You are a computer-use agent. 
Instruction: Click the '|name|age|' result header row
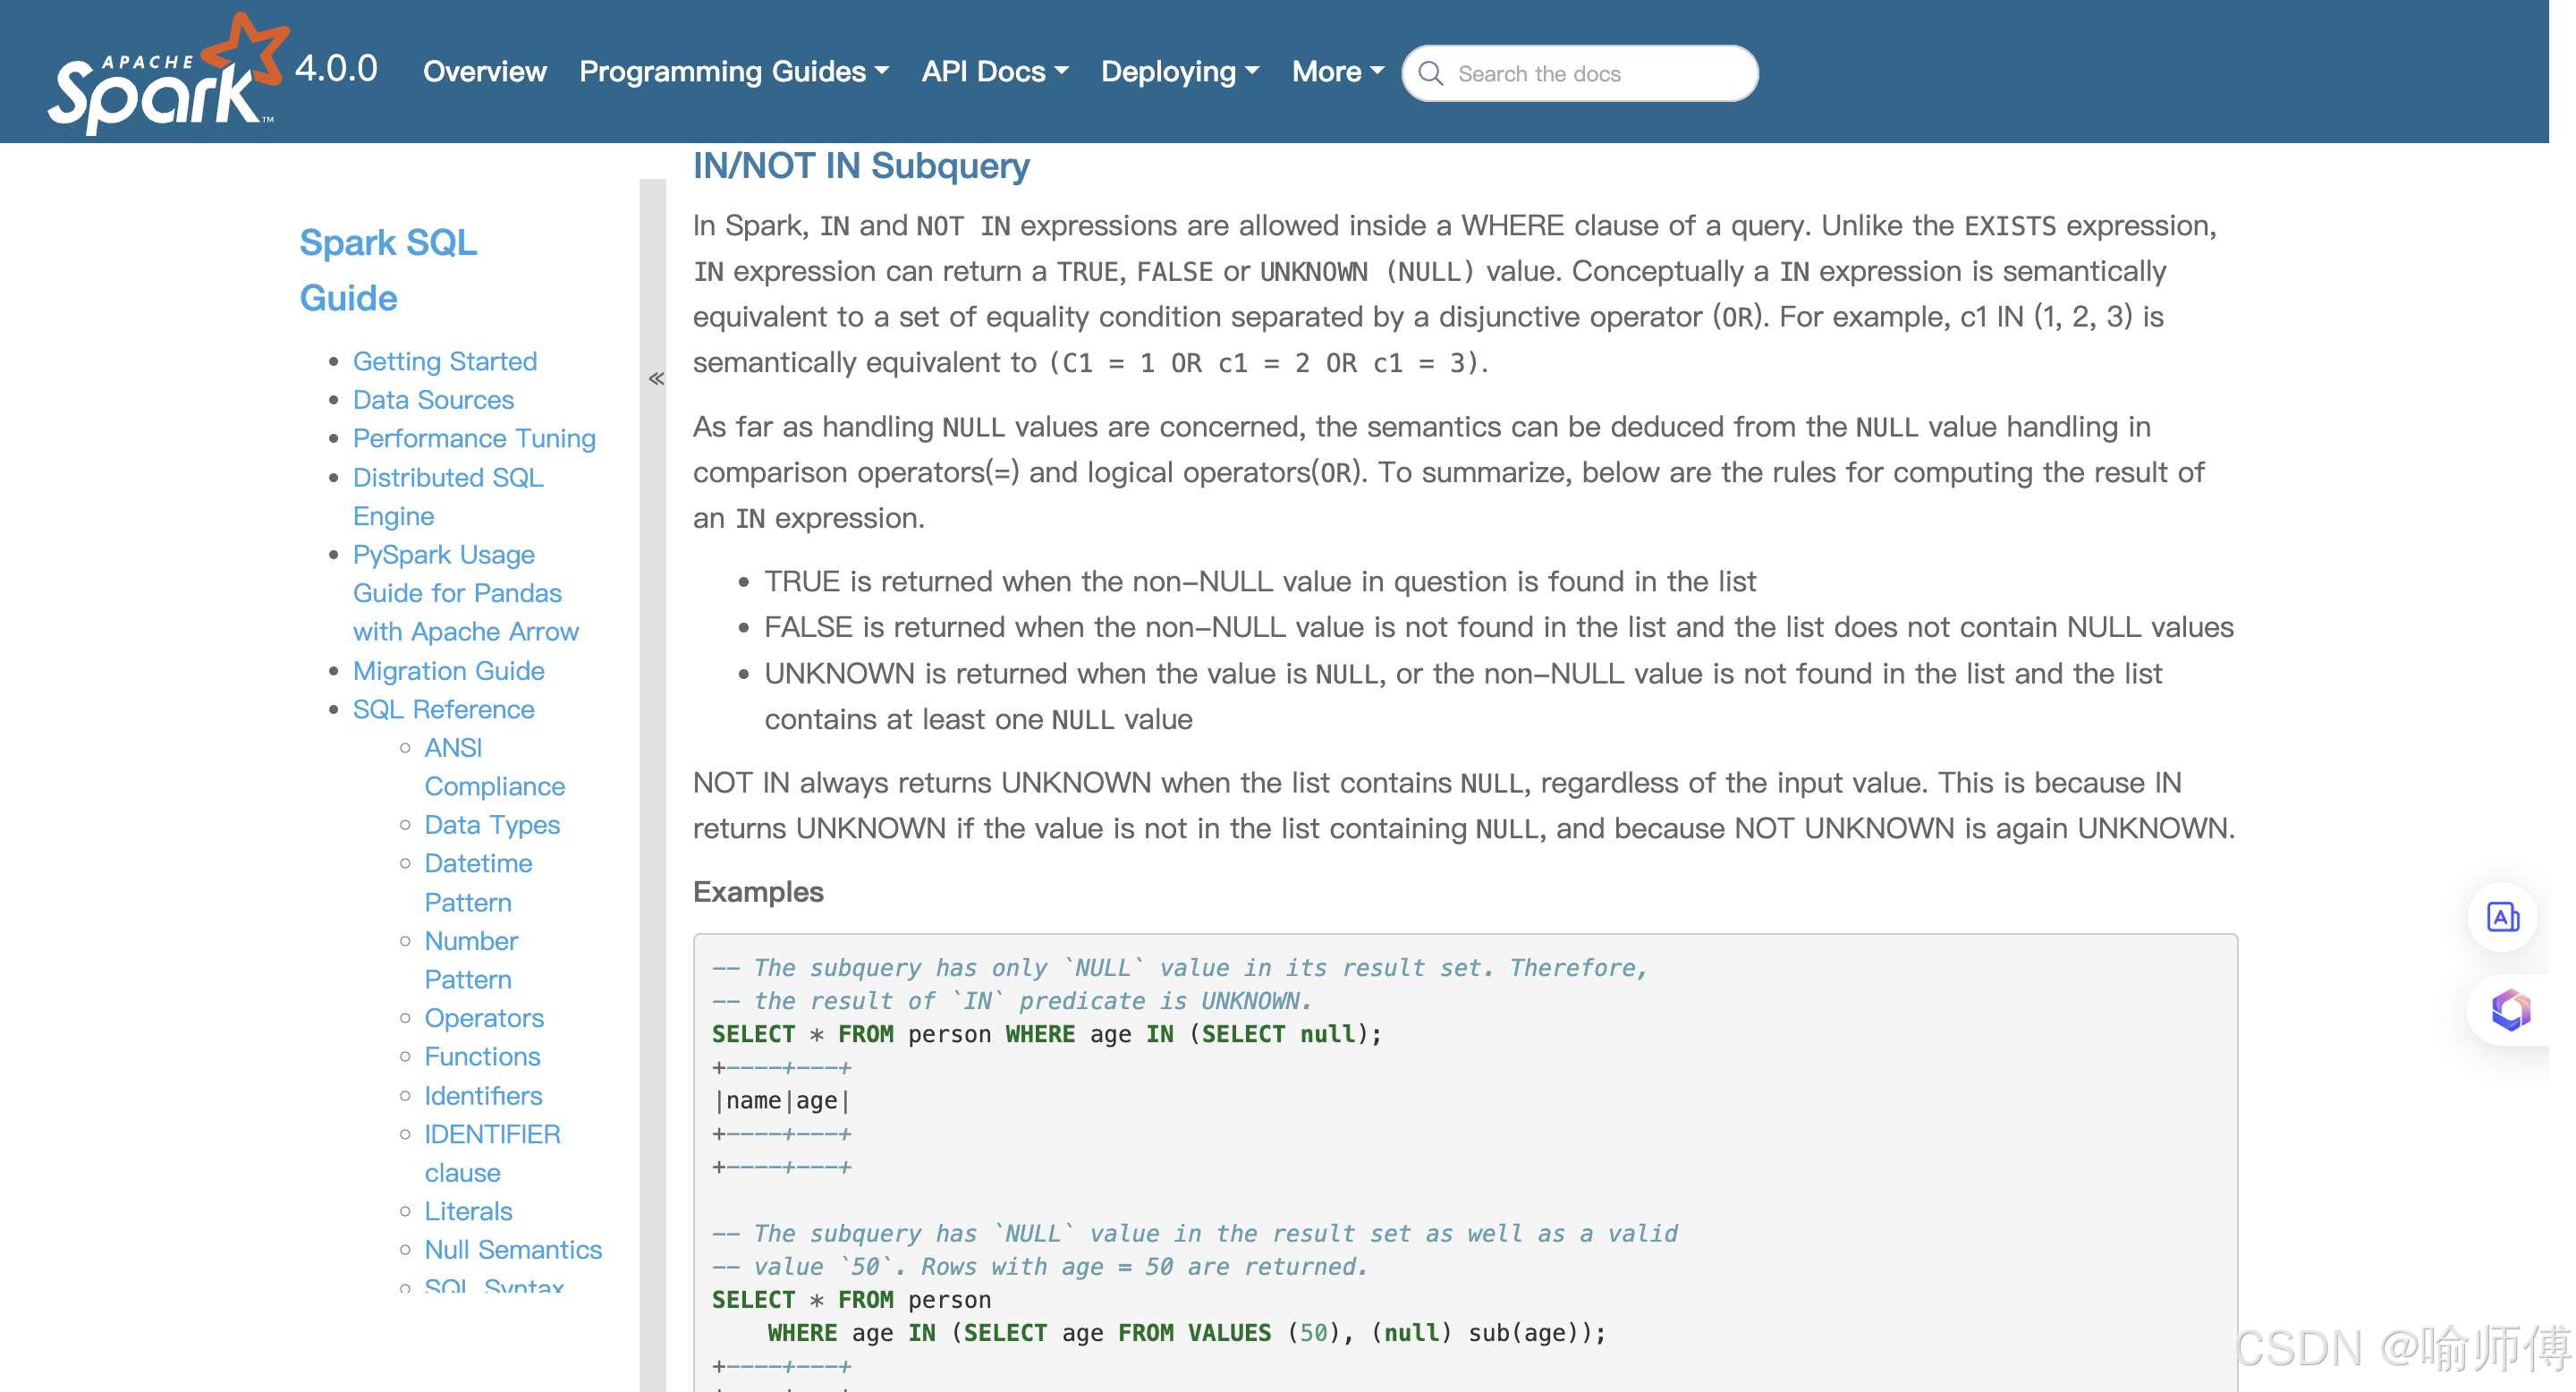(x=782, y=1101)
